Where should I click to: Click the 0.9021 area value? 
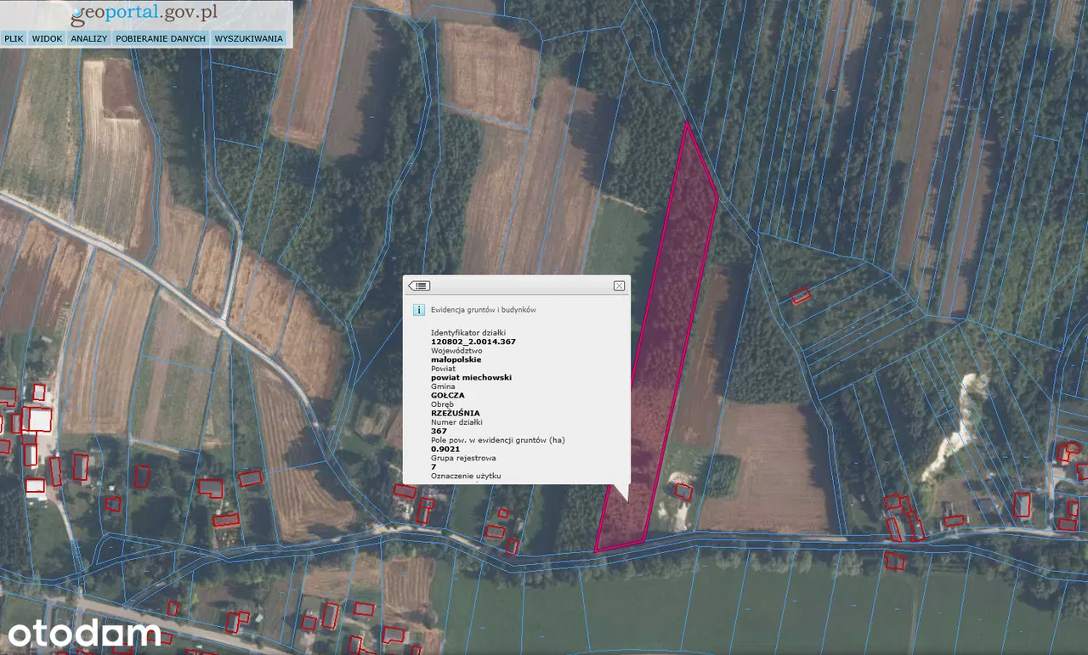coord(445,449)
